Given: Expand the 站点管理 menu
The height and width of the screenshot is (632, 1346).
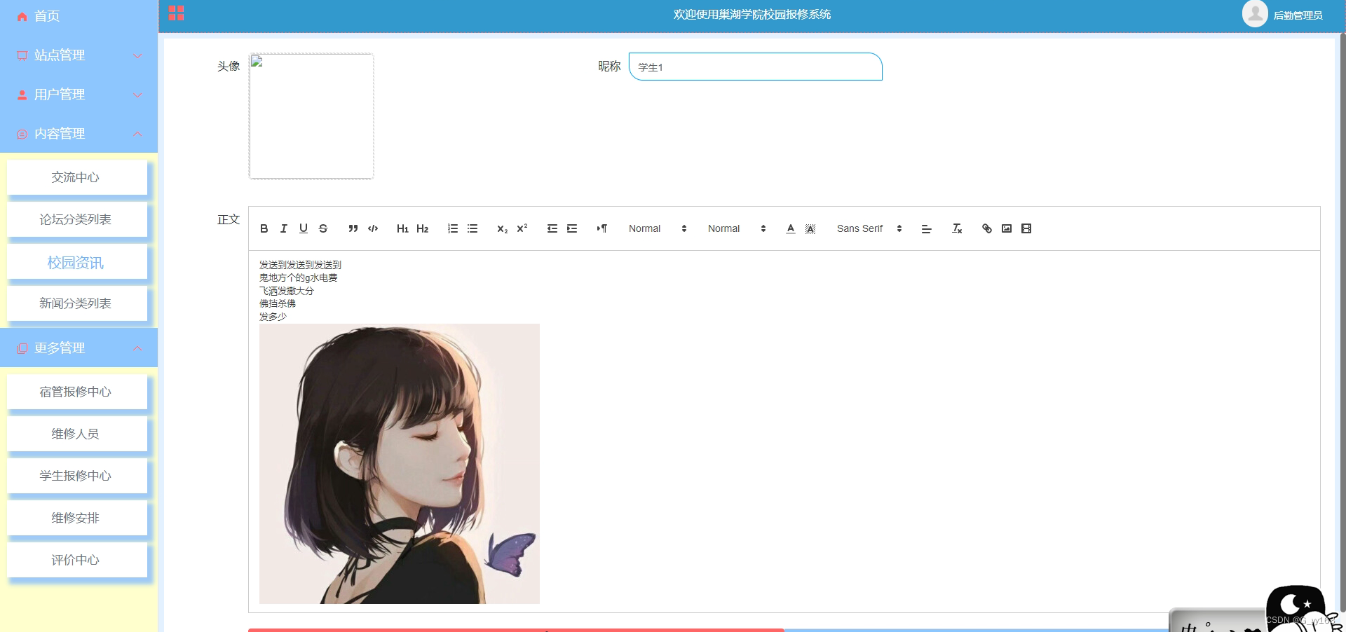Looking at the screenshot, I should (79, 55).
